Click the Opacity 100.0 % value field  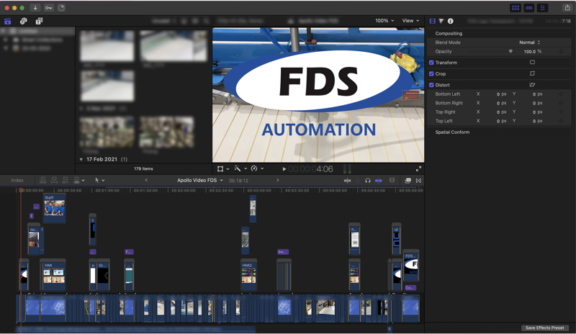click(532, 51)
